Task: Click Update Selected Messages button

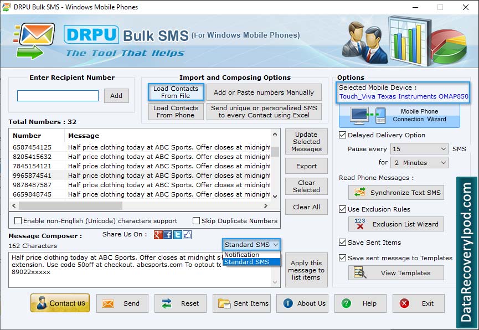Action: 306,142
